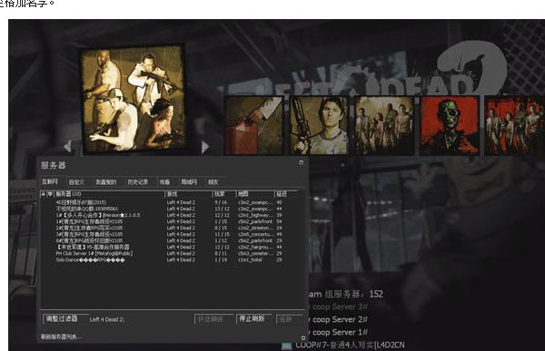Click the 刷新服务器列表 status text

61,336
